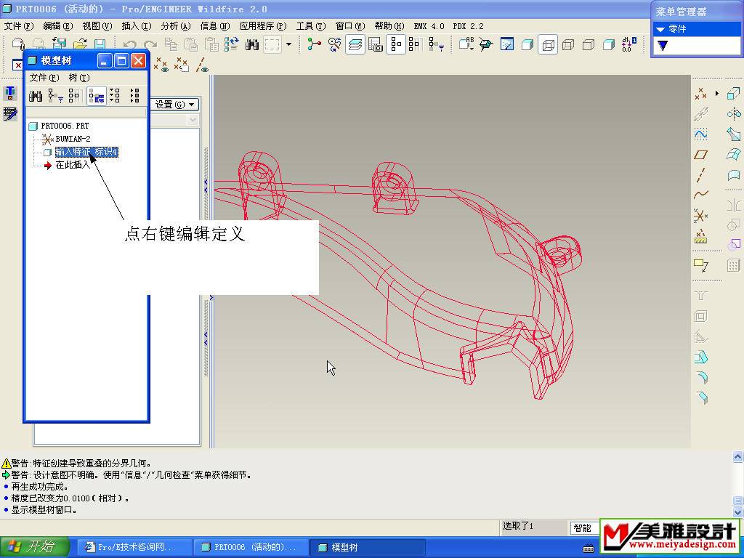Click the 开始 Start button
The height and width of the screenshot is (558, 744).
(36, 547)
